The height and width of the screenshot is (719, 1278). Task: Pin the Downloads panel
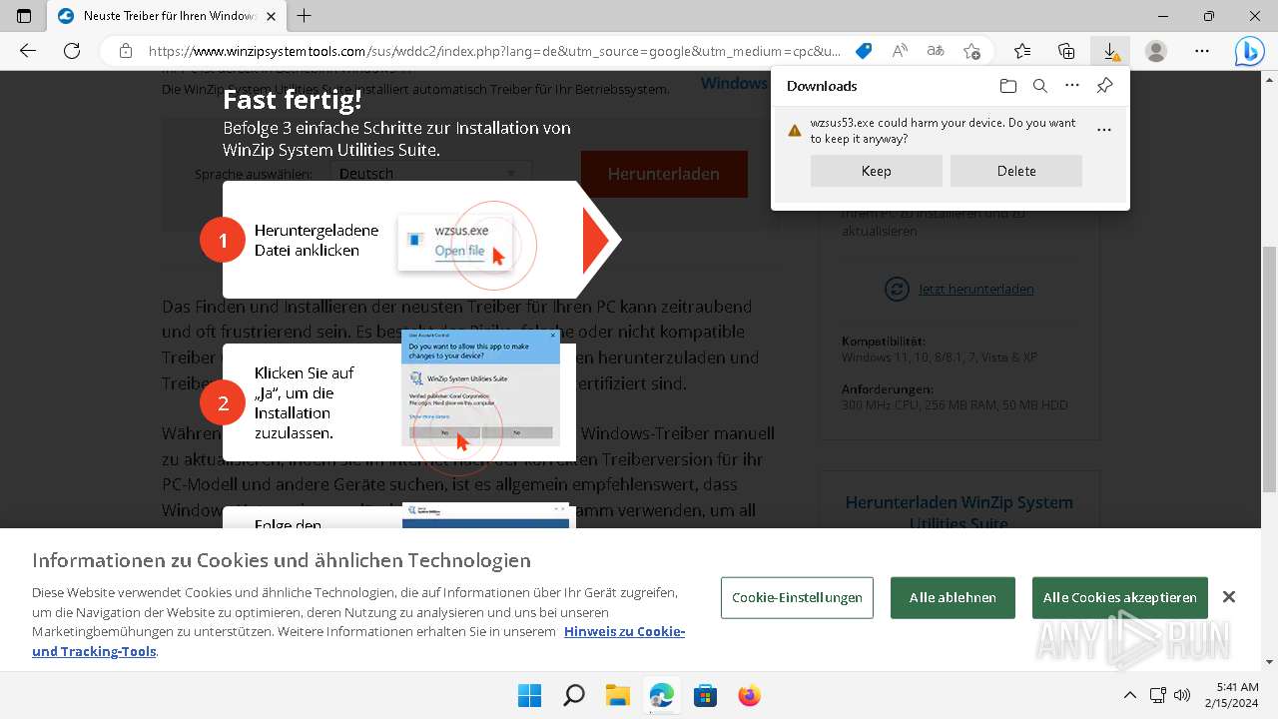[1104, 86]
